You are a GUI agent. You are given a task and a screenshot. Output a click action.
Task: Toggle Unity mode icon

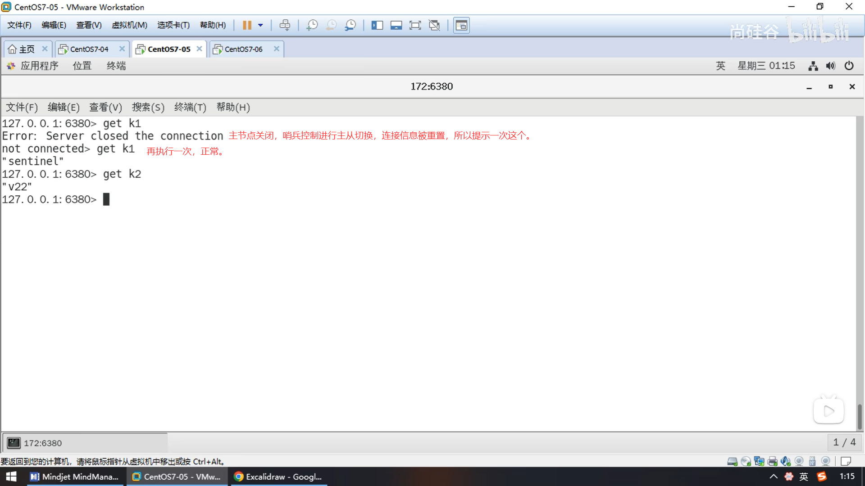(x=434, y=25)
